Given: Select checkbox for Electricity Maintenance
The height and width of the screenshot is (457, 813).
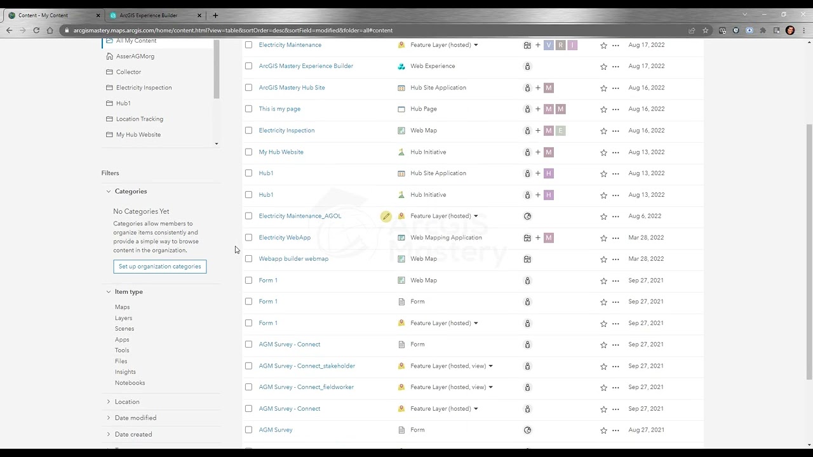Looking at the screenshot, I should (x=248, y=45).
